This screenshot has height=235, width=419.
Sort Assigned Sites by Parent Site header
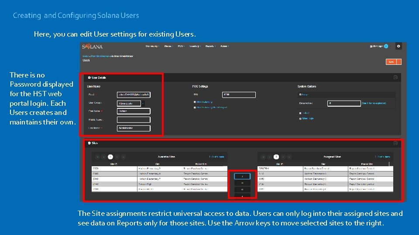click(367, 164)
